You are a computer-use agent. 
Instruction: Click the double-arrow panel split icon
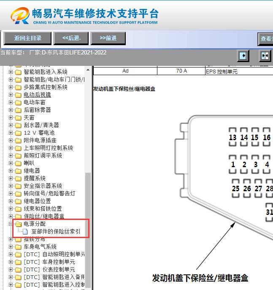pyautogui.click(x=265, y=56)
